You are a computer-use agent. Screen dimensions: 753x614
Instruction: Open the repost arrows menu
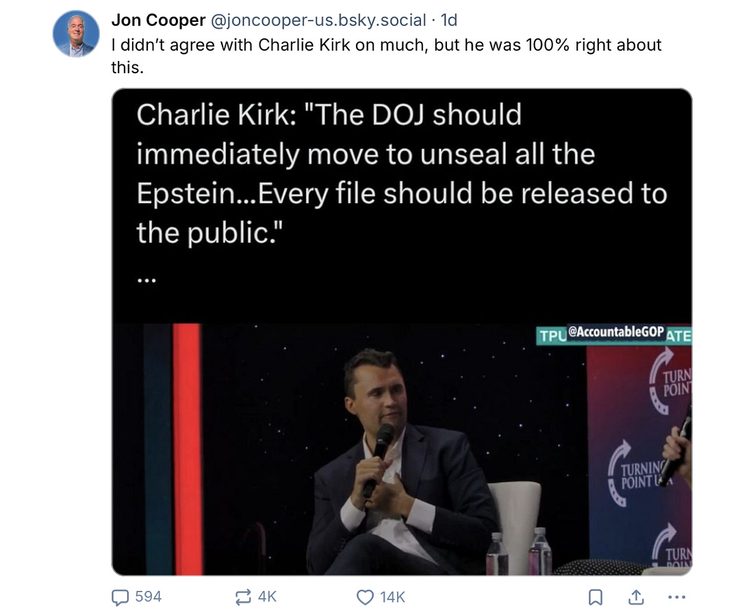click(x=243, y=597)
